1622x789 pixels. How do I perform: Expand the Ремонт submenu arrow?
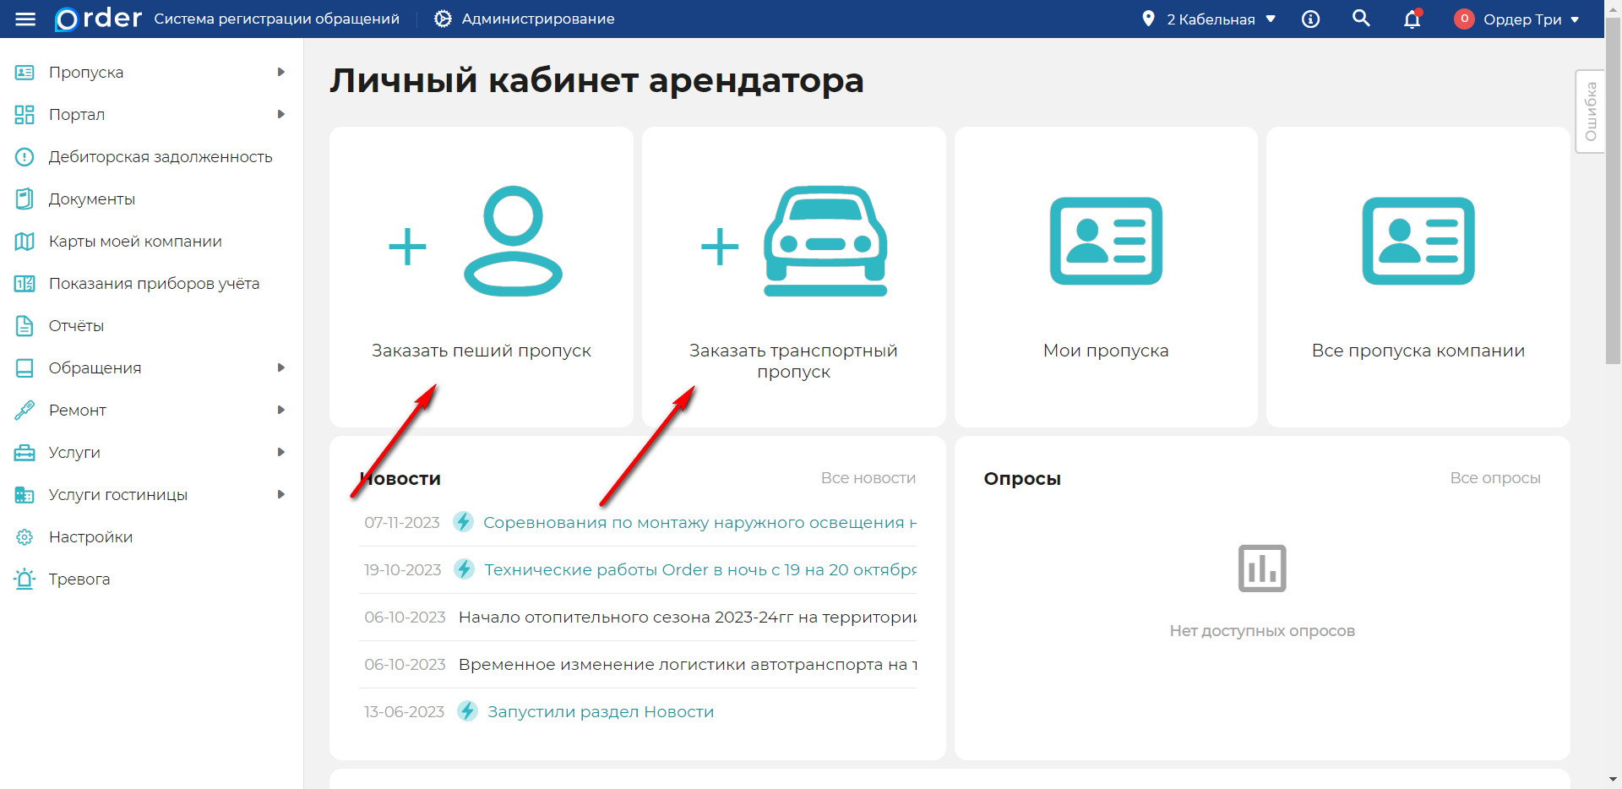coord(281,410)
